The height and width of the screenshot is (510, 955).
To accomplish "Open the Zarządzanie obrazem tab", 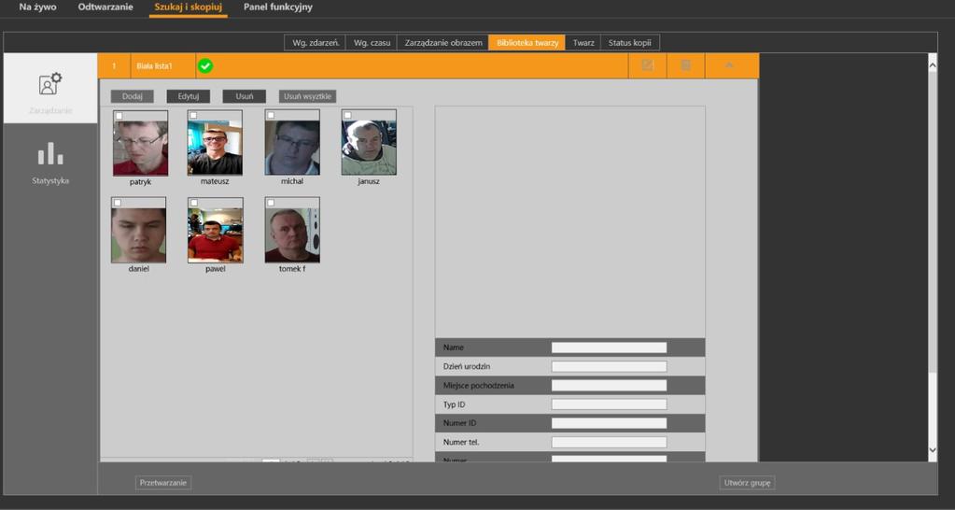I will click(442, 43).
